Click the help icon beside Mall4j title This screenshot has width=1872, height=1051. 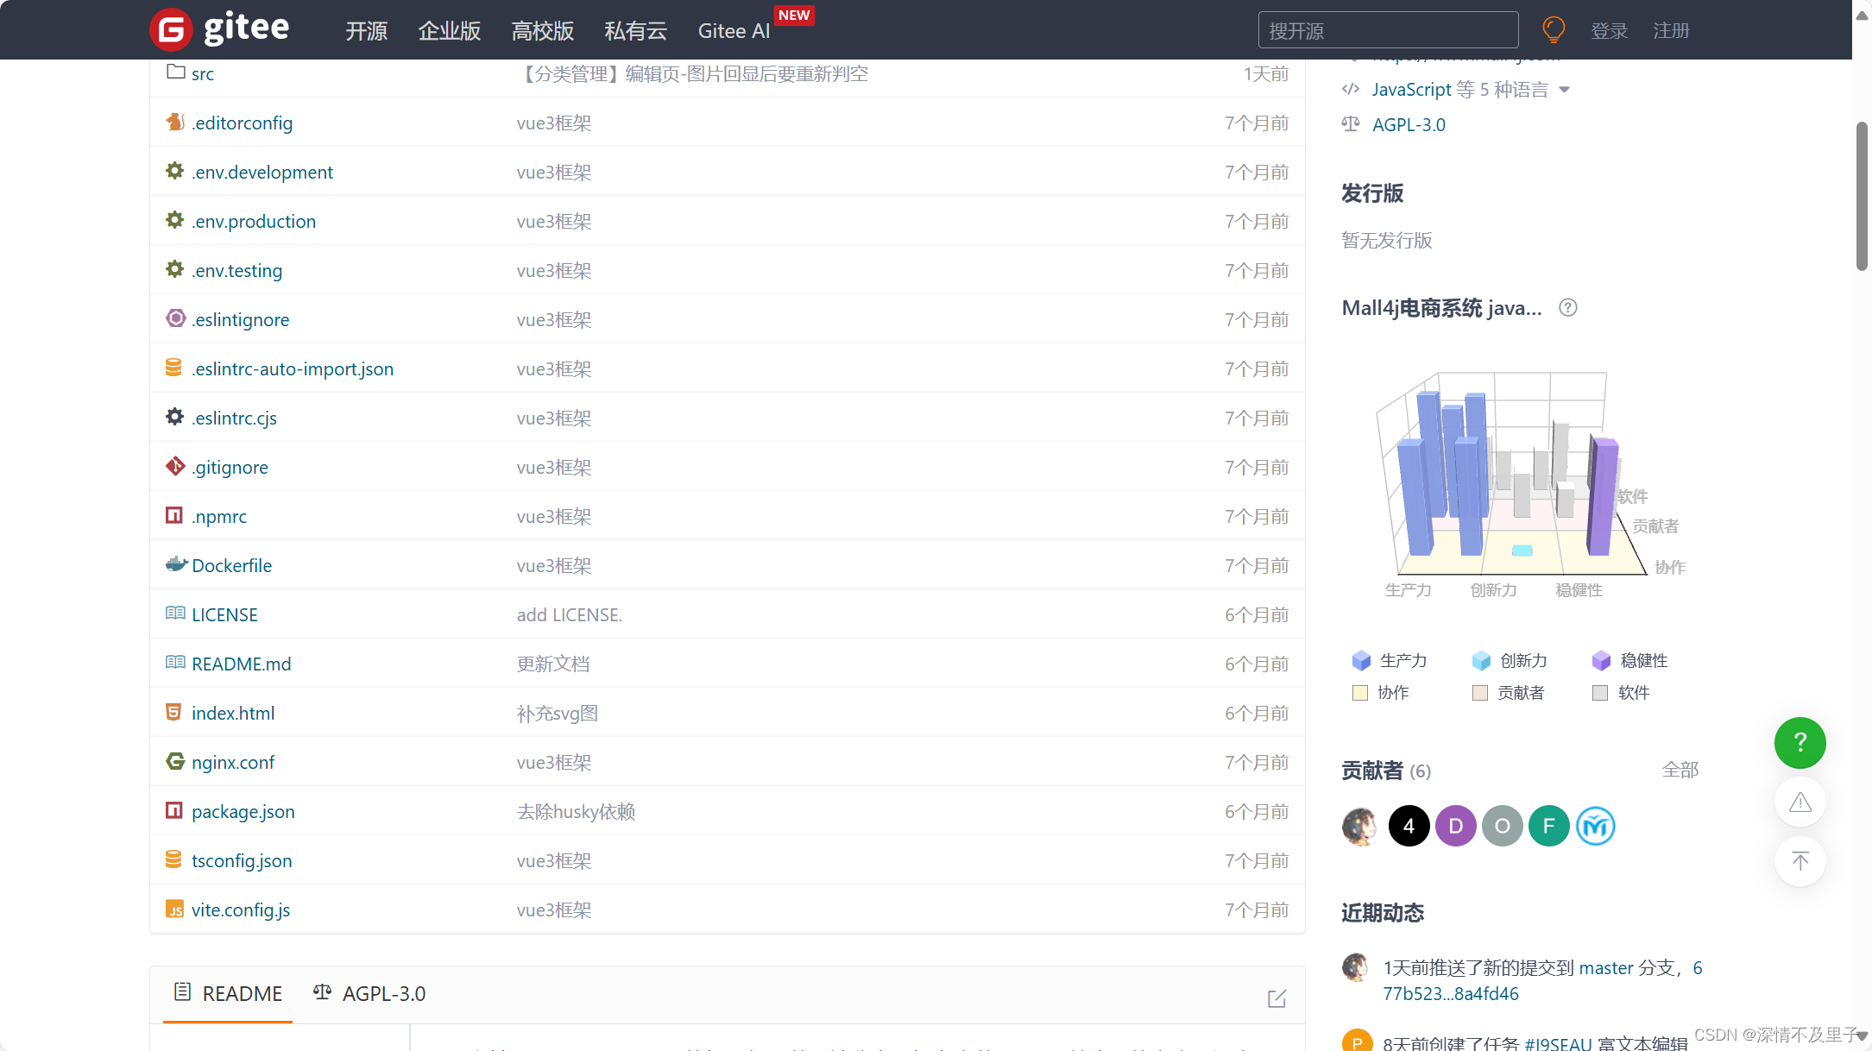1568,308
